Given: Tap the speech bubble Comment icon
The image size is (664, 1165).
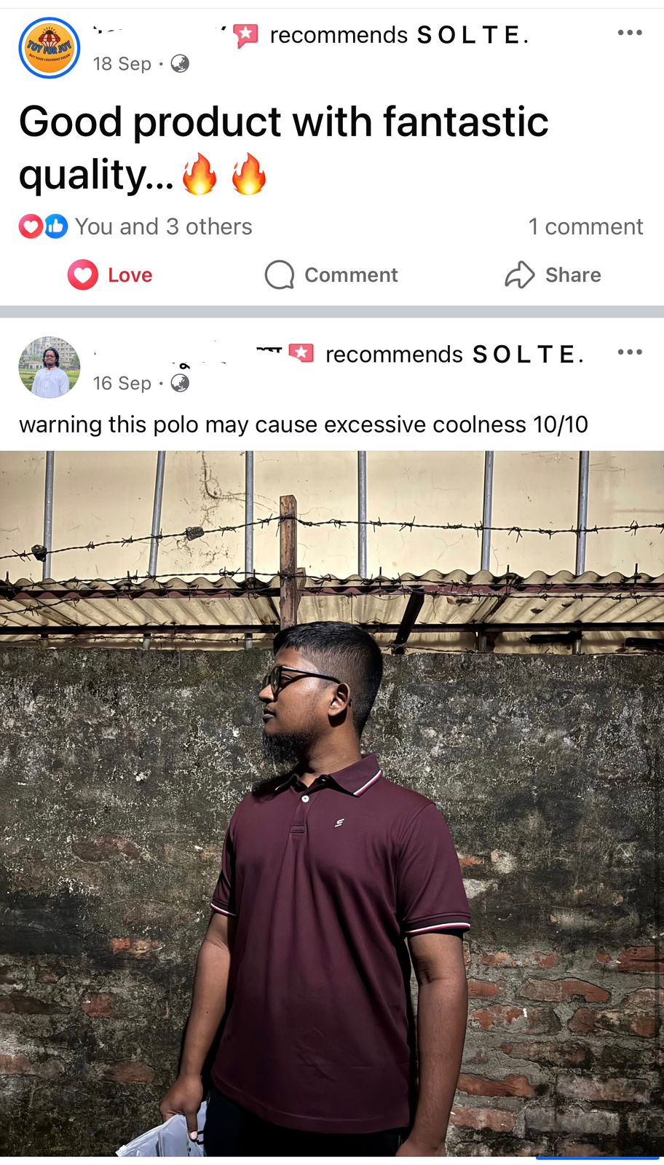Looking at the screenshot, I should (280, 275).
